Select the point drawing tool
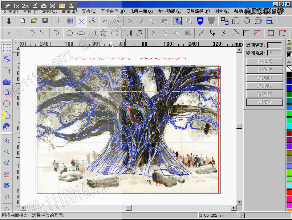 click(x=9, y=33)
